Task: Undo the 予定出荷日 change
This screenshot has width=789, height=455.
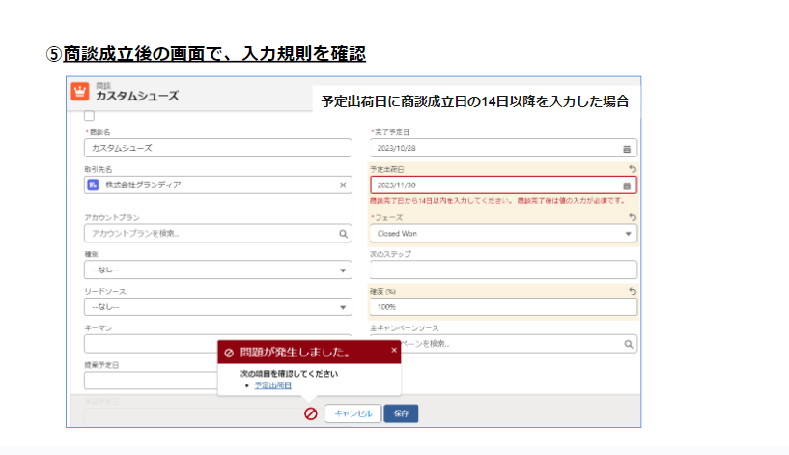Action: [x=632, y=169]
